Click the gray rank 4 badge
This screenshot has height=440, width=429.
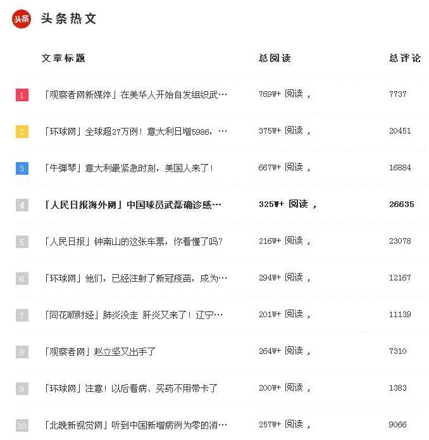click(22, 205)
